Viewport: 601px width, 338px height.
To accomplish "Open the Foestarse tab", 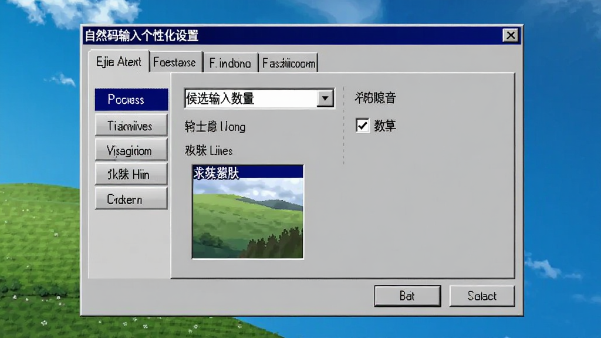I will coord(175,62).
